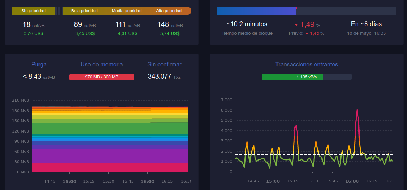The image size is (407, 190).
Task: Open the Transacciones entrantes link
Action: click(306, 65)
